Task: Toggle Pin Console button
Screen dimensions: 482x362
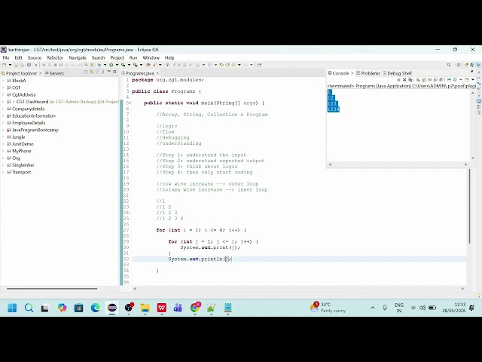Action: click(x=449, y=80)
